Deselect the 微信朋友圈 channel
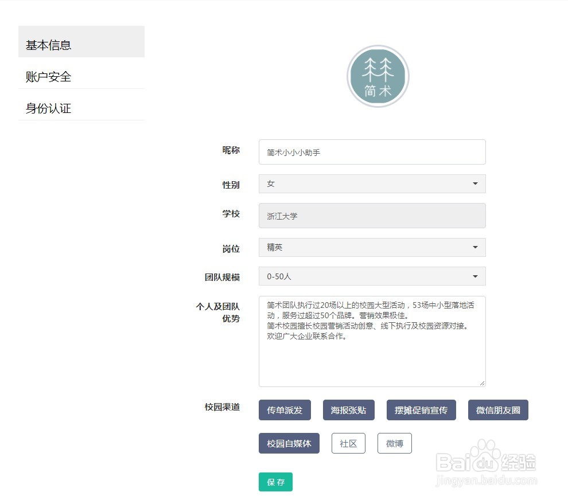This screenshot has width=568, height=500. click(x=497, y=410)
